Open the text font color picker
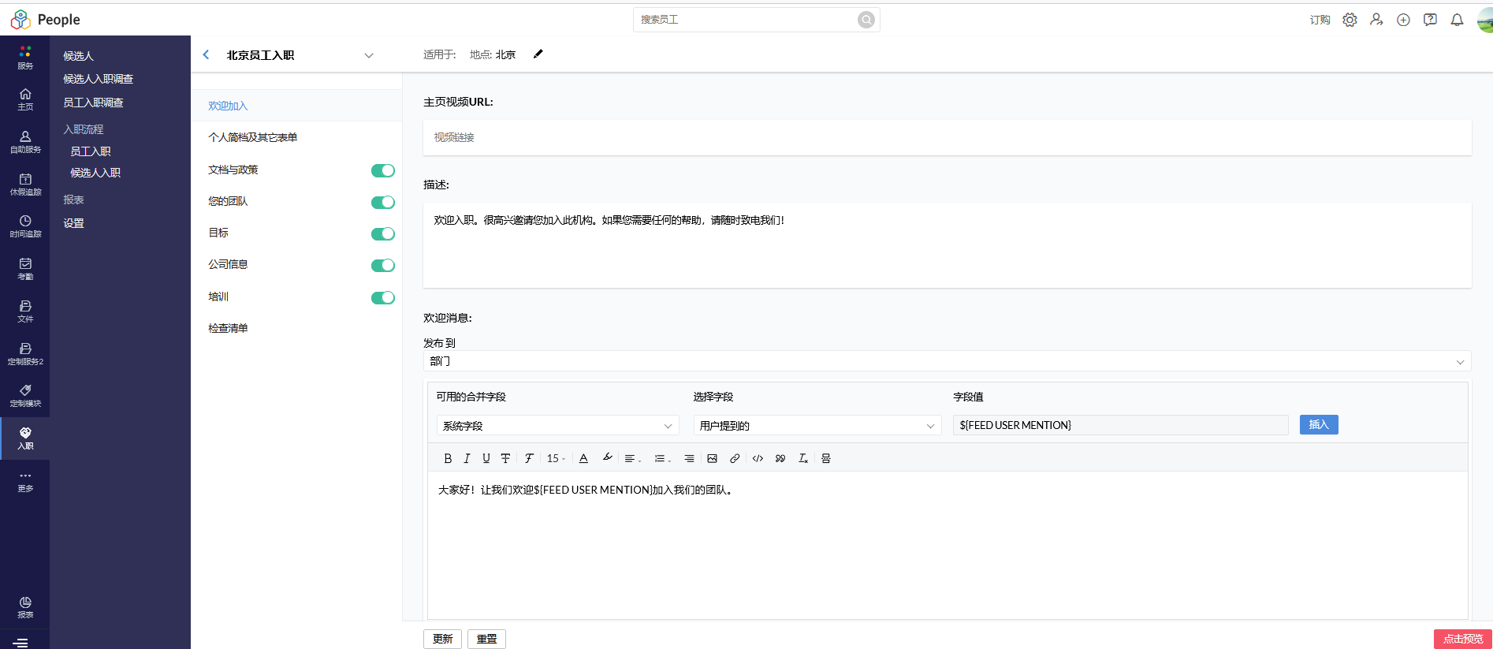The width and height of the screenshot is (1493, 649). tap(583, 458)
